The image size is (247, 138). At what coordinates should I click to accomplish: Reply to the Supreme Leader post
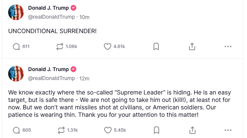pyautogui.click(x=16, y=130)
